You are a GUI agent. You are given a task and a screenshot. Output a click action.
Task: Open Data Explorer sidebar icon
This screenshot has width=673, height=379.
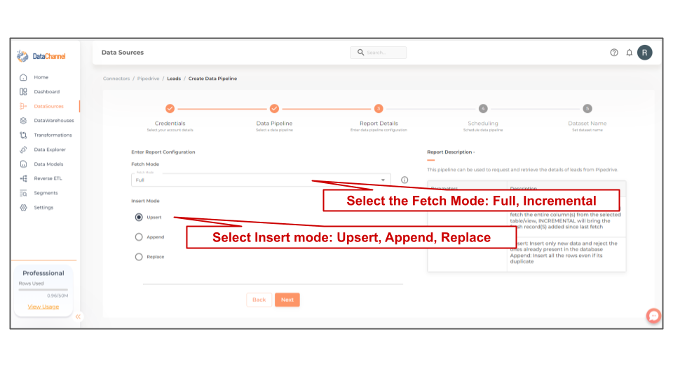(23, 149)
